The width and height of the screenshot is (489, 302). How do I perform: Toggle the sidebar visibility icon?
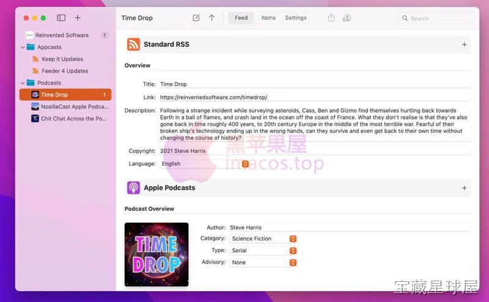(61, 18)
